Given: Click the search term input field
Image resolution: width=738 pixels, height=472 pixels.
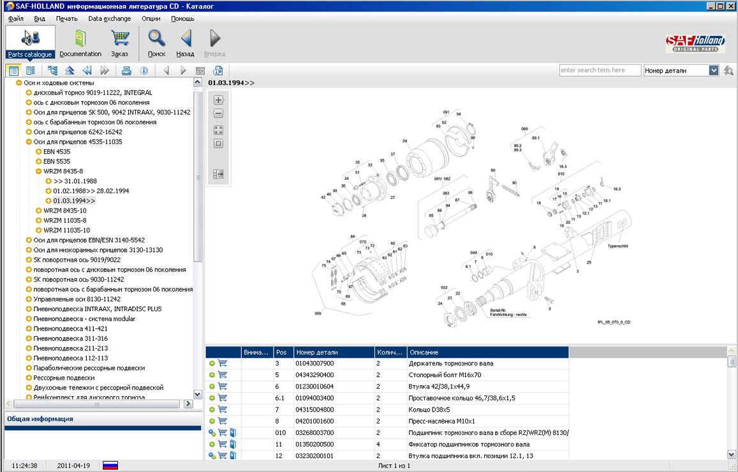Looking at the screenshot, I should pos(600,71).
